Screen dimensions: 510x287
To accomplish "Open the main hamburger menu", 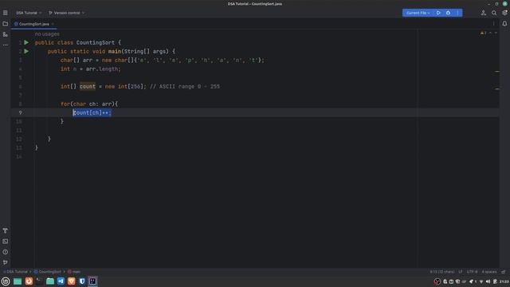I will pos(6,13).
